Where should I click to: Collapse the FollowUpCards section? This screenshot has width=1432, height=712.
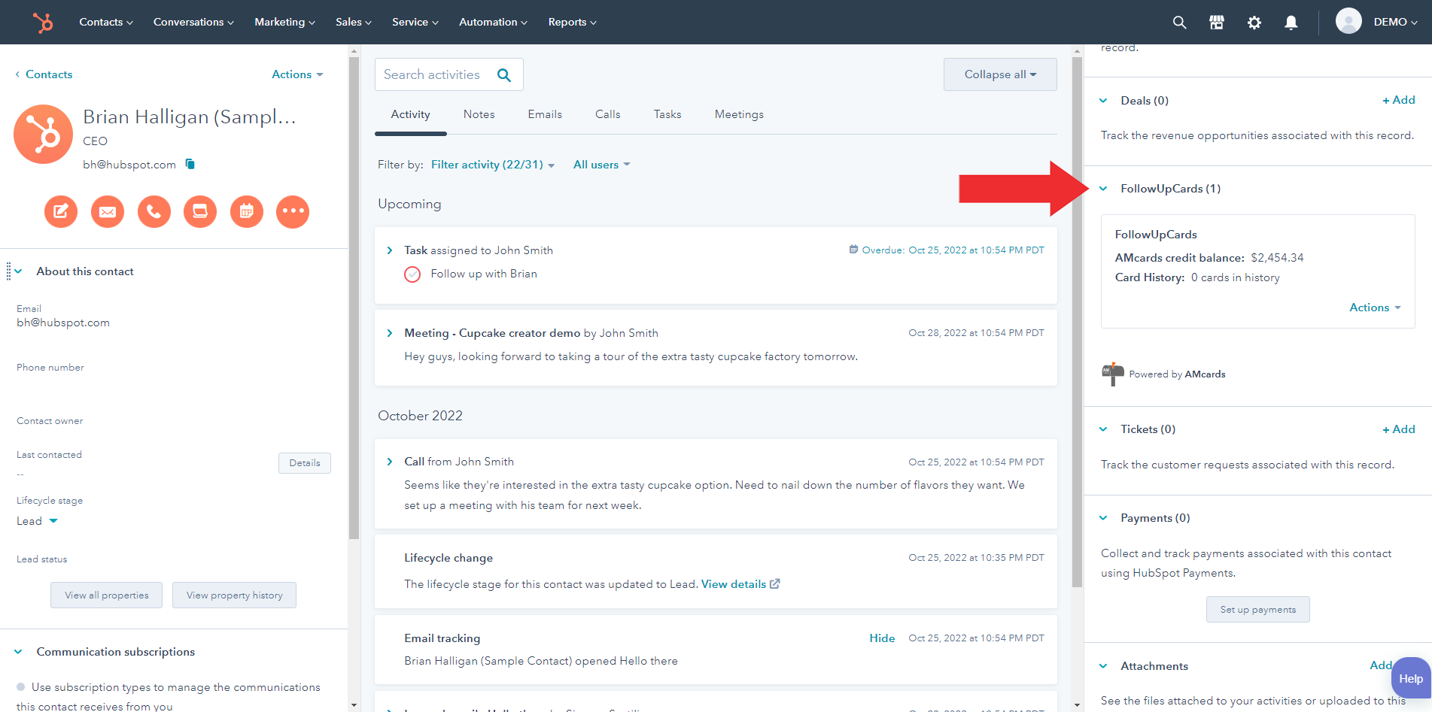(1103, 189)
